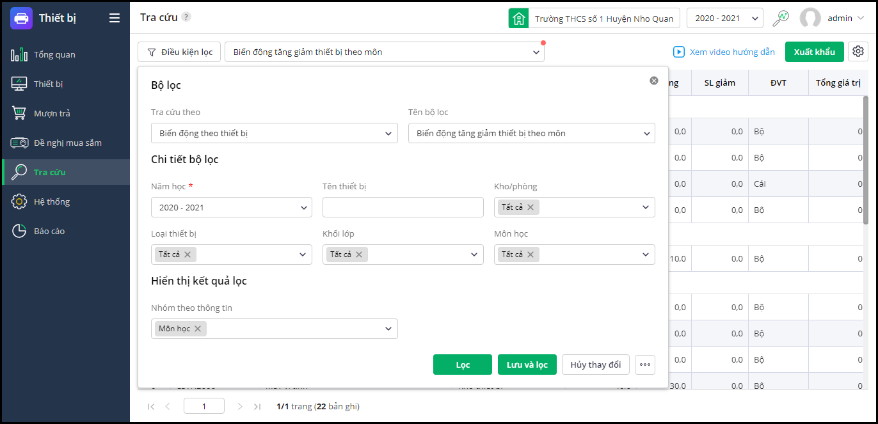Click the Lưu và lọc button
Viewport: 878px width, 424px height.
pyautogui.click(x=527, y=365)
